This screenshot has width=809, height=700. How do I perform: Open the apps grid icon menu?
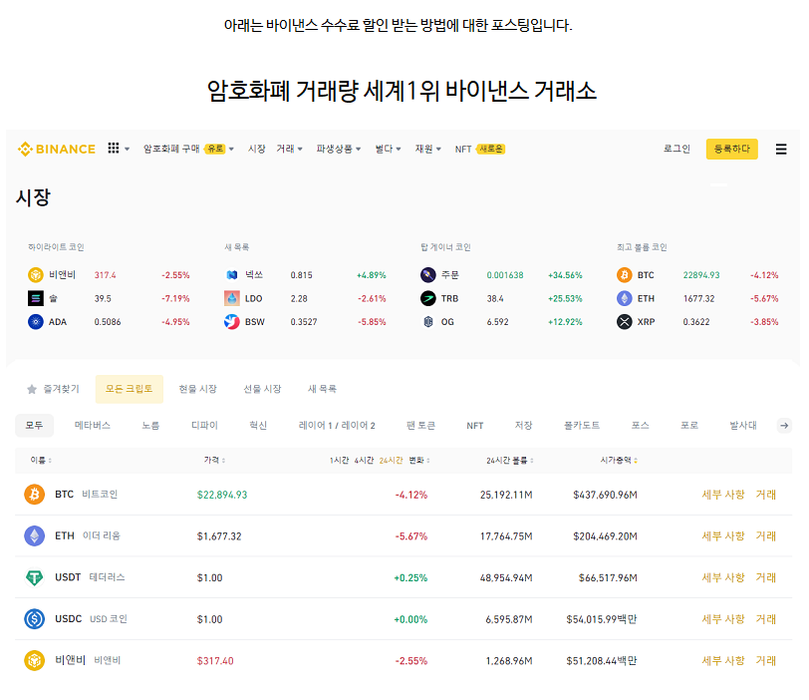(x=114, y=149)
